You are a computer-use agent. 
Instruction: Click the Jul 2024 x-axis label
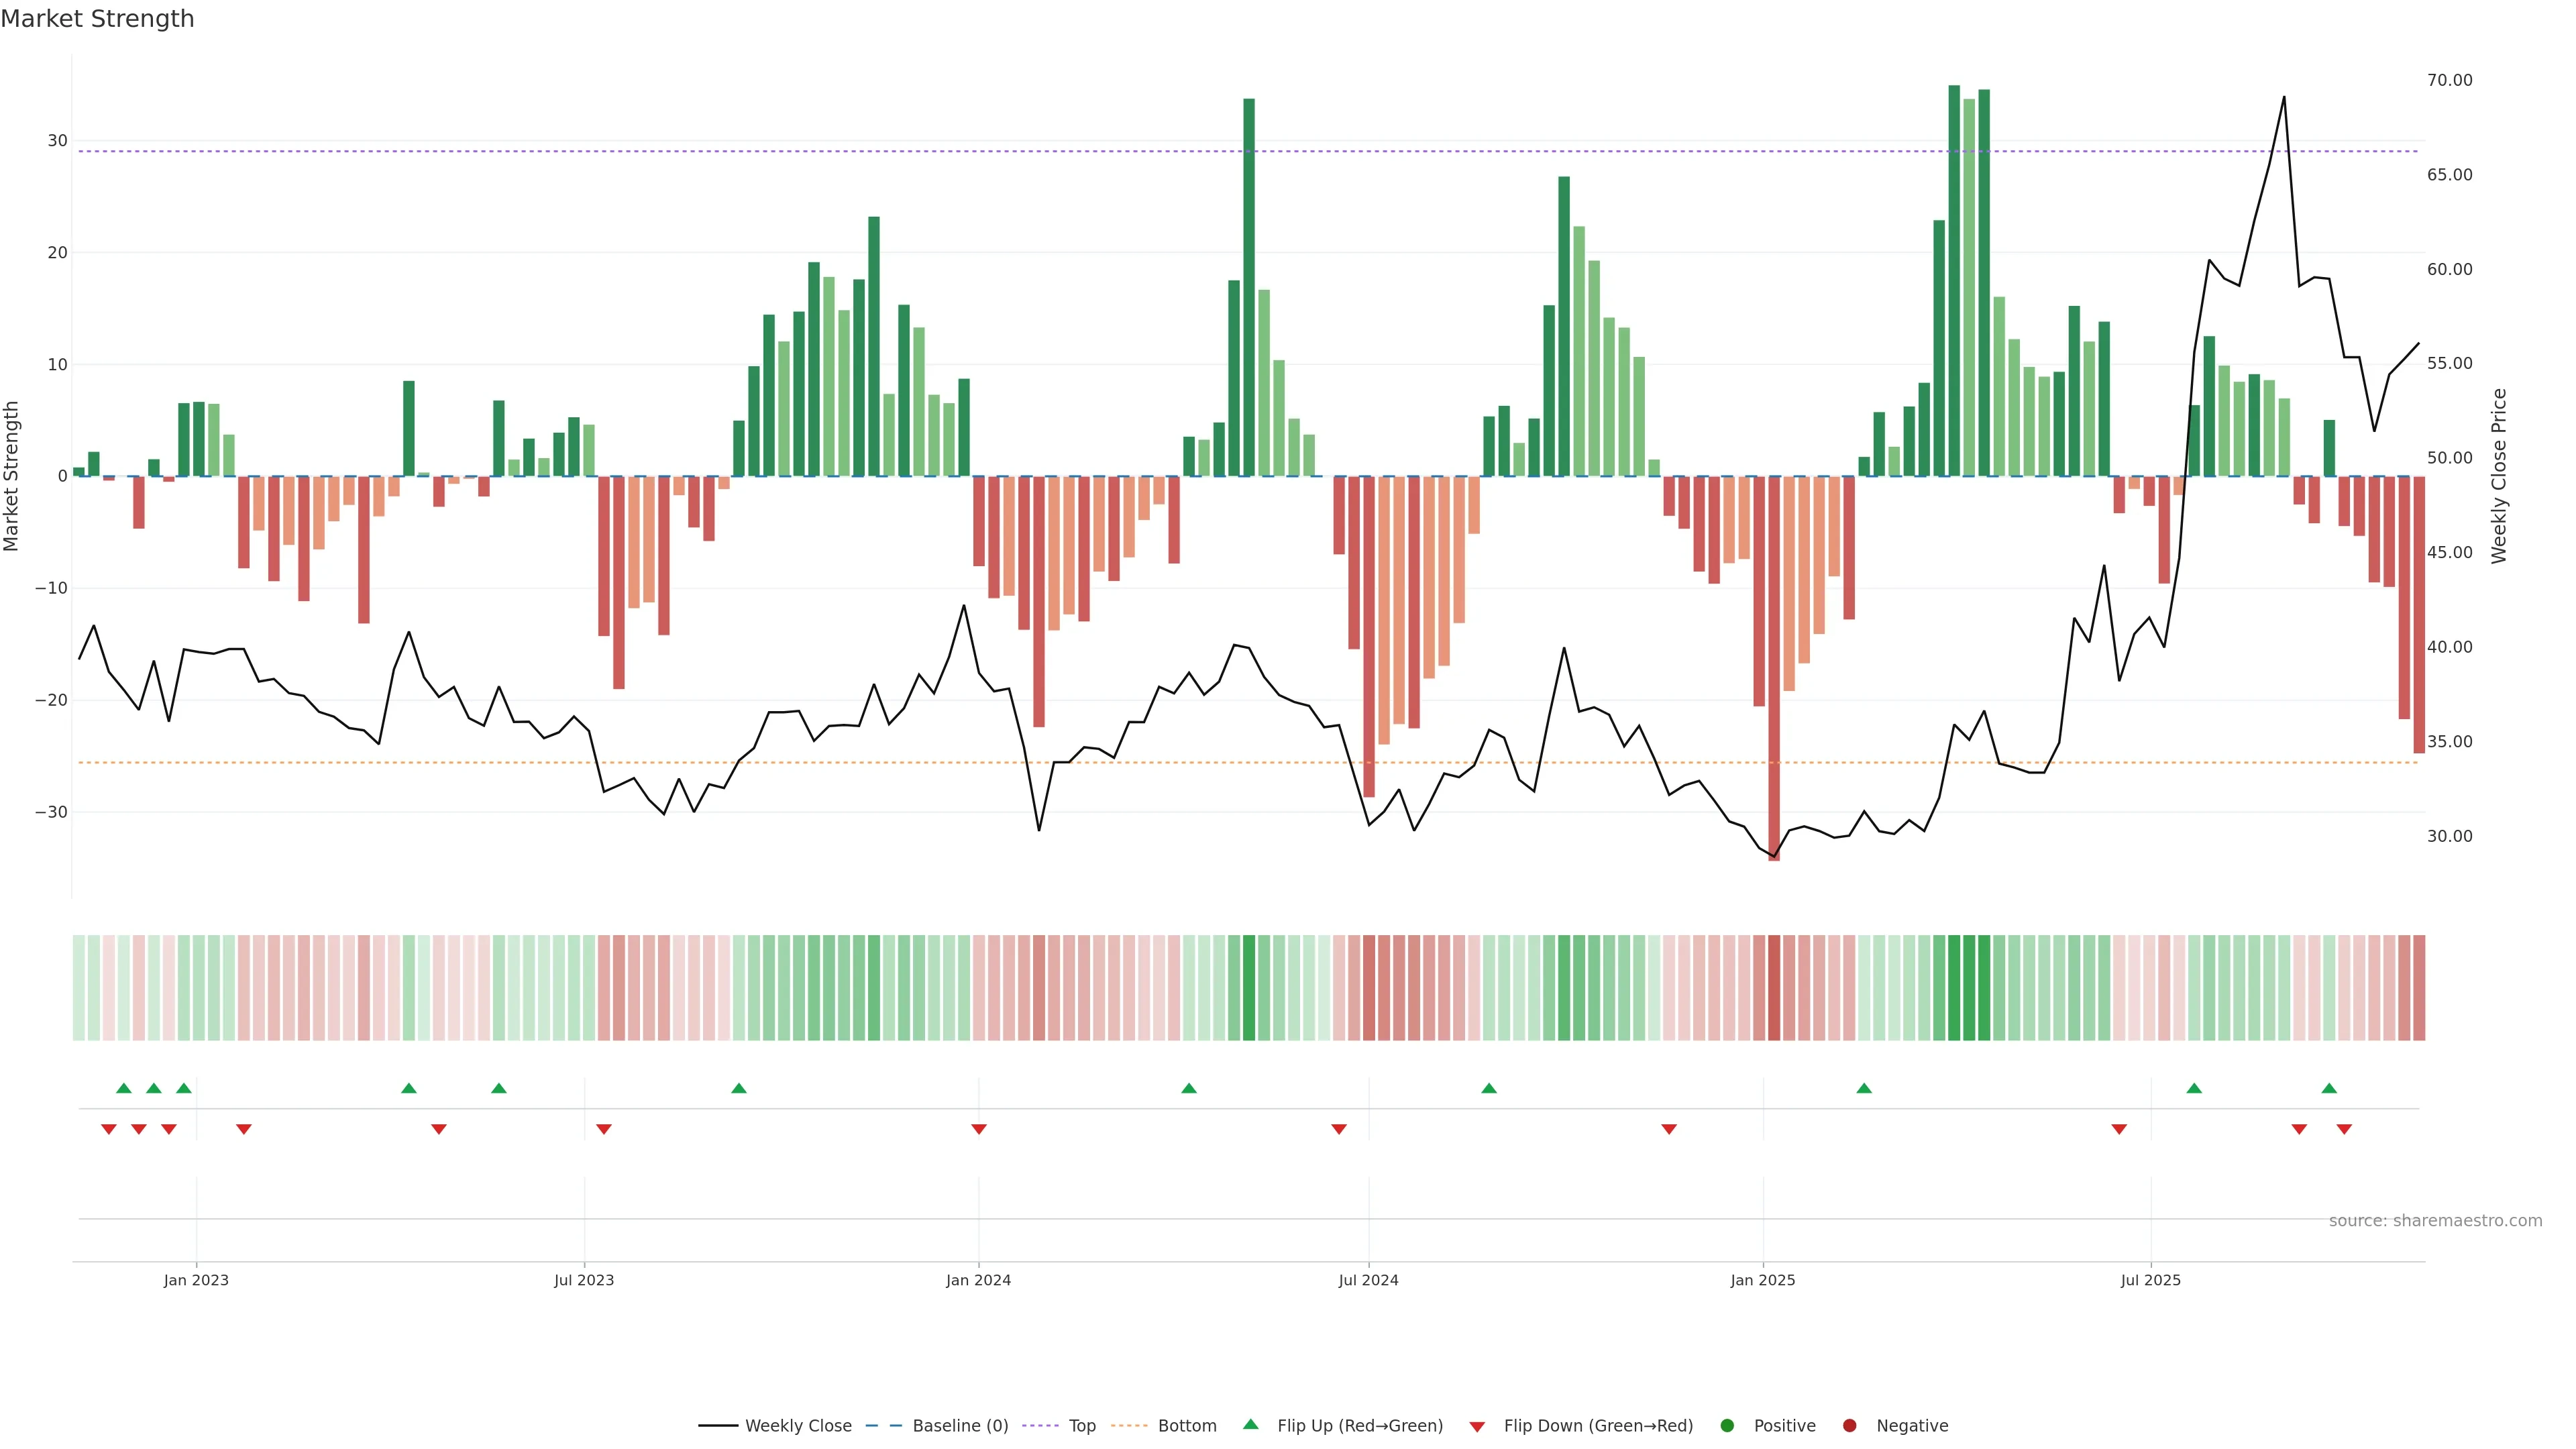(x=1368, y=1280)
